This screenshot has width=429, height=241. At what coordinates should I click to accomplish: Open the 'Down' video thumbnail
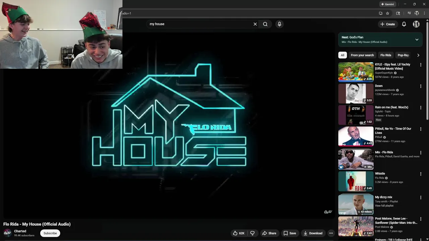pyautogui.click(x=356, y=93)
